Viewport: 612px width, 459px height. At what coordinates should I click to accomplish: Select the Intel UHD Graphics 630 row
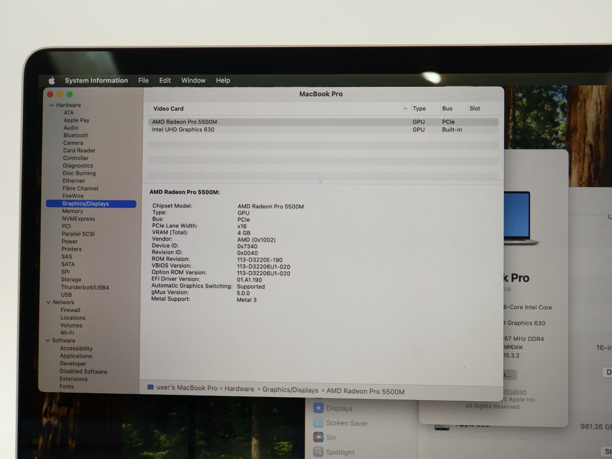[323, 130]
